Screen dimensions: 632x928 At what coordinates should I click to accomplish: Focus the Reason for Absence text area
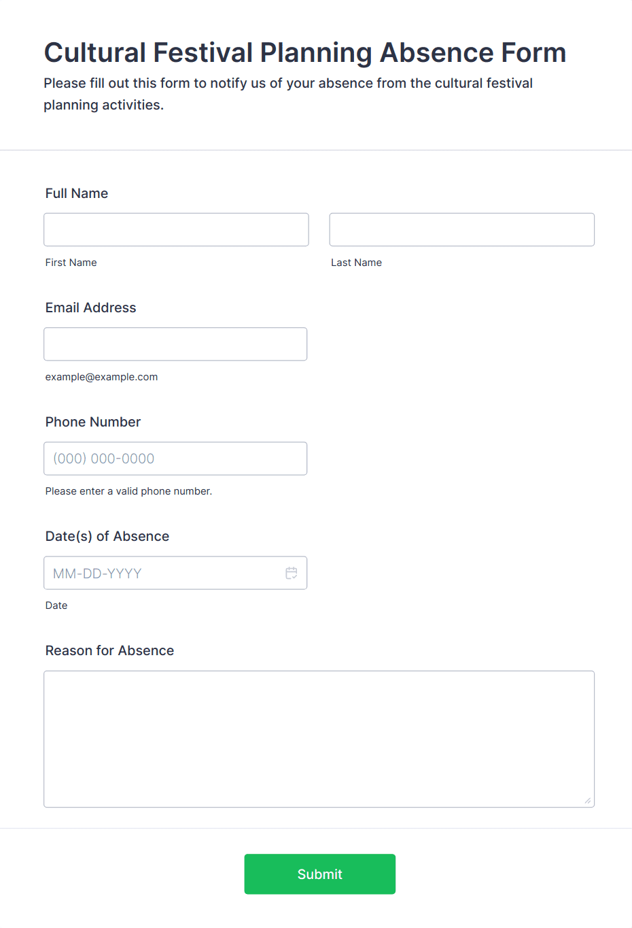point(319,739)
